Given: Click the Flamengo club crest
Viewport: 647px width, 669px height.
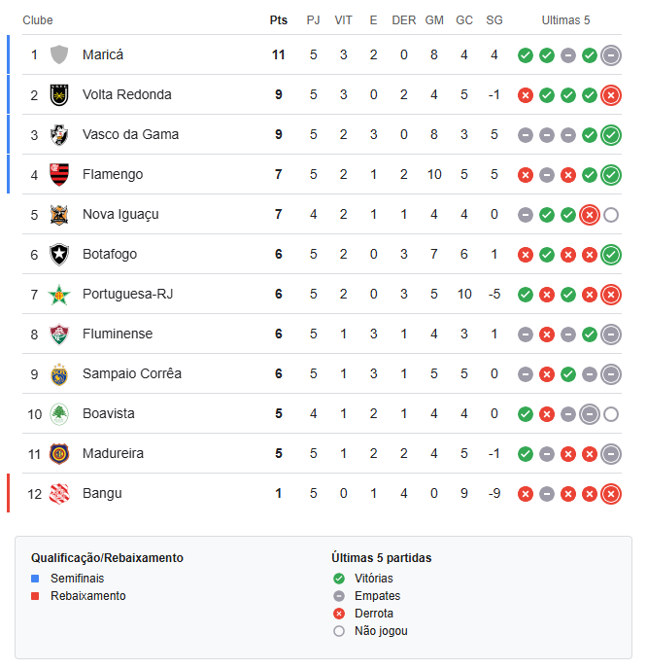Looking at the screenshot, I should point(59,174).
